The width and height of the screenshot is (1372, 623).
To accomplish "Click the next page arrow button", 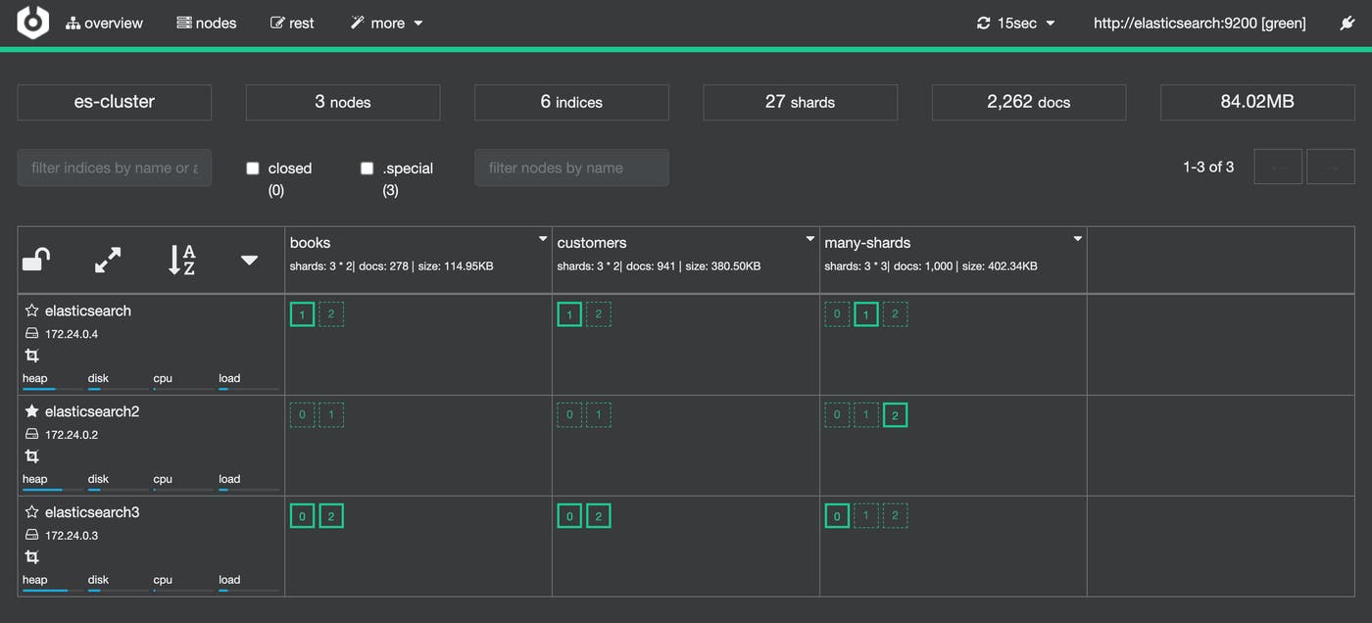I will pos(1331,168).
